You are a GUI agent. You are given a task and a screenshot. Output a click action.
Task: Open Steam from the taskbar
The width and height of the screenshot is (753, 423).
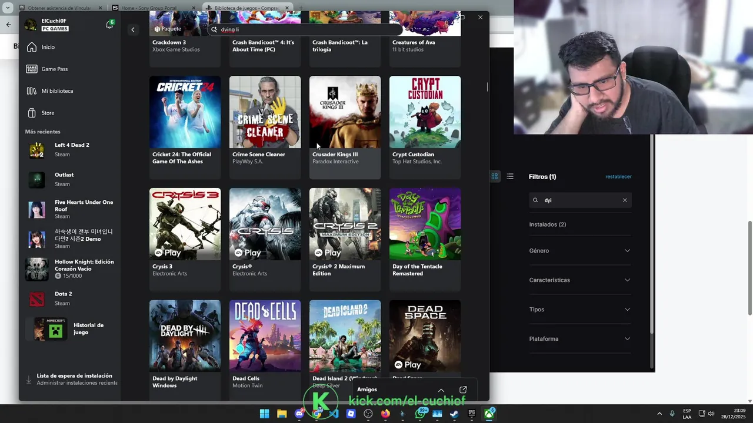click(454, 414)
